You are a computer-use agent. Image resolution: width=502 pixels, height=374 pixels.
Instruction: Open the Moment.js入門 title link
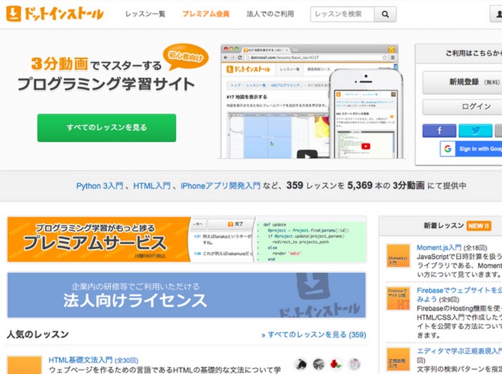click(x=438, y=248)
